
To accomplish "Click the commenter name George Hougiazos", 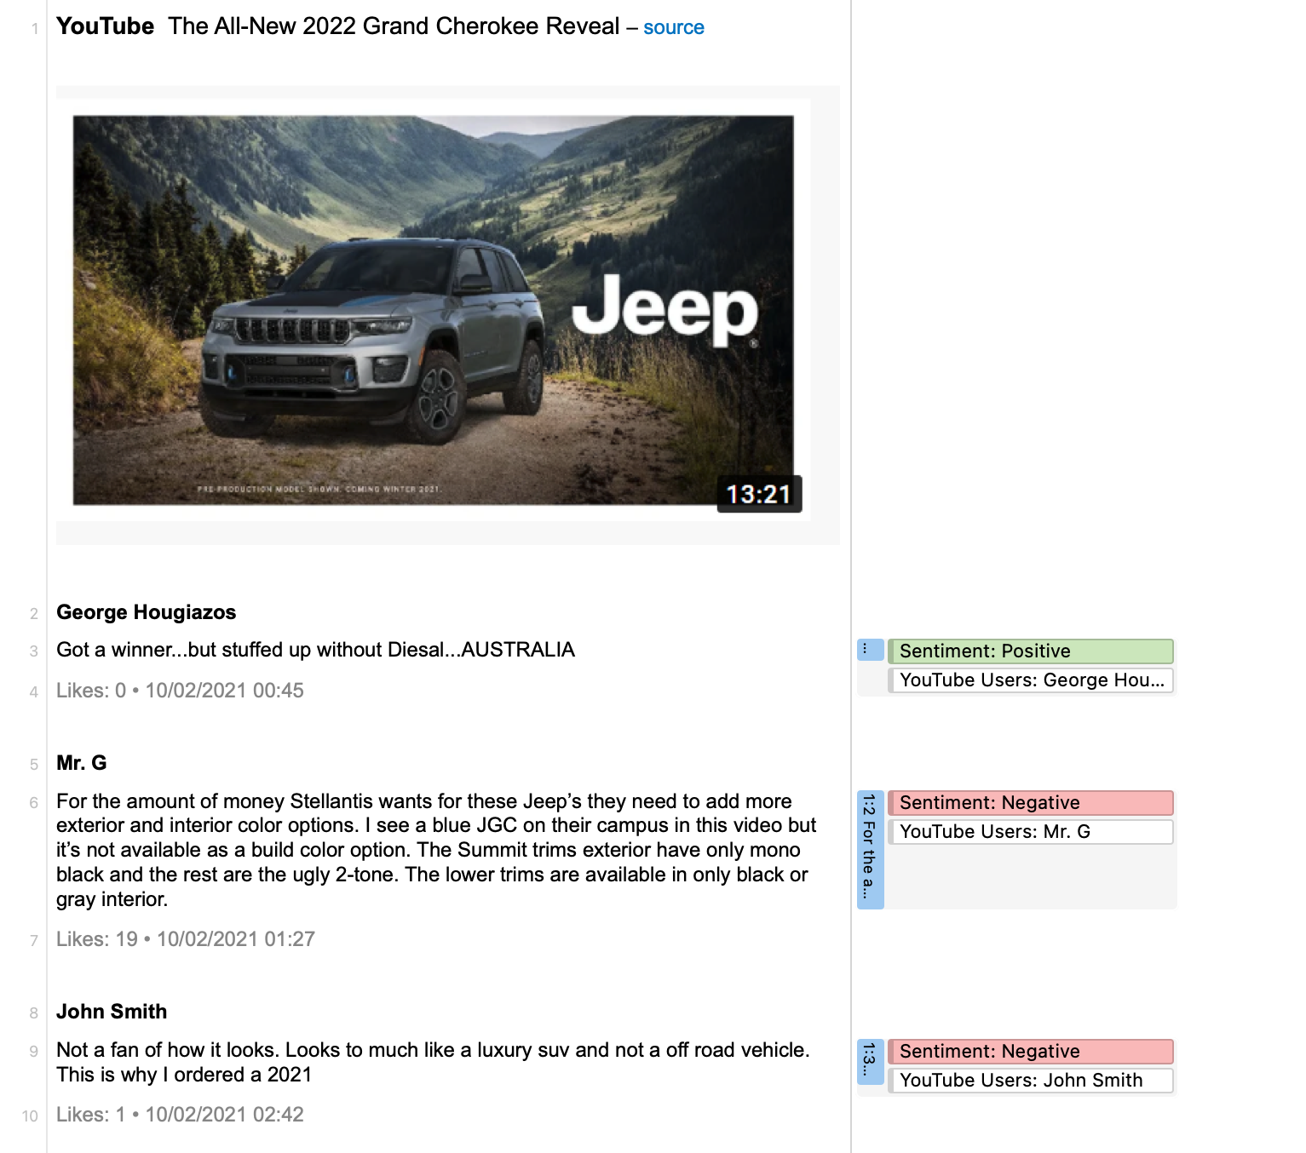I will click(x=146, y=612).
